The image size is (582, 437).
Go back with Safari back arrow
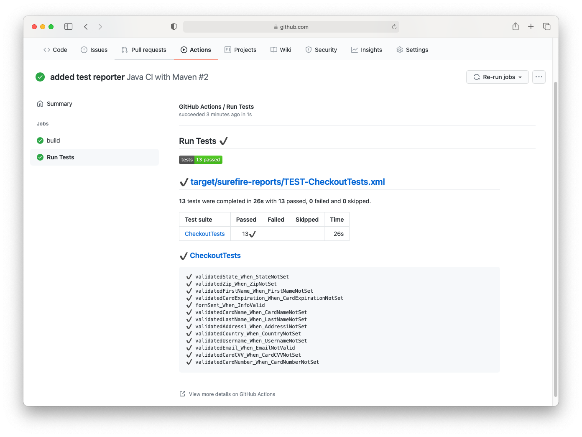(x=86, y=27)
